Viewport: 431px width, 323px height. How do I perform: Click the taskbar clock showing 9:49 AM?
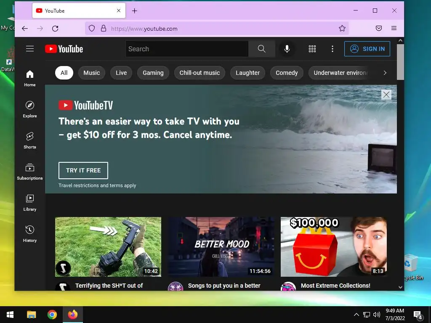tap(395, 315)
